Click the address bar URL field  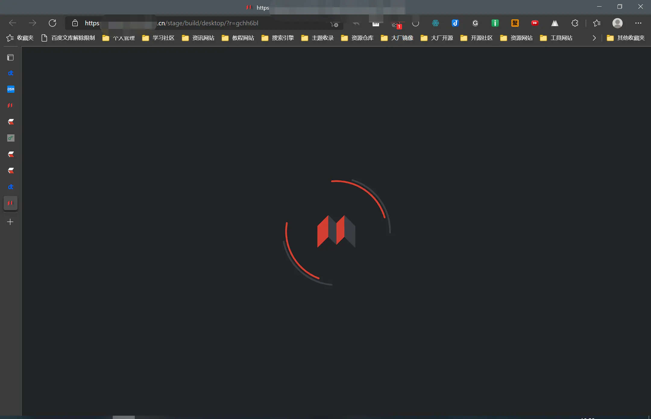(x=208, y=23)
